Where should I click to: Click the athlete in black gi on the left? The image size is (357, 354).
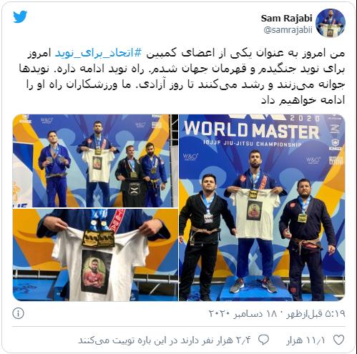tap(205, 237)
